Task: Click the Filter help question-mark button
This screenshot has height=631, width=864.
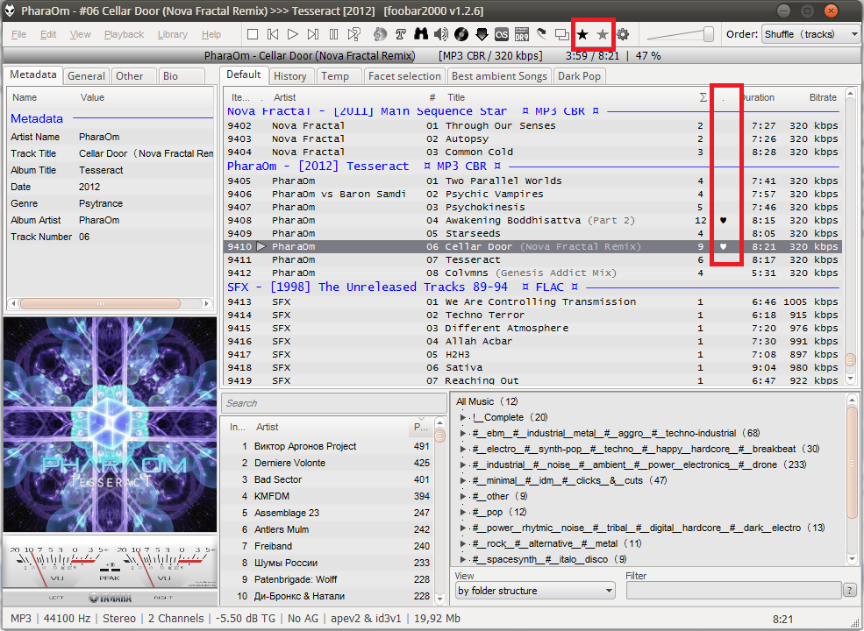Action: tap(849, 591)
